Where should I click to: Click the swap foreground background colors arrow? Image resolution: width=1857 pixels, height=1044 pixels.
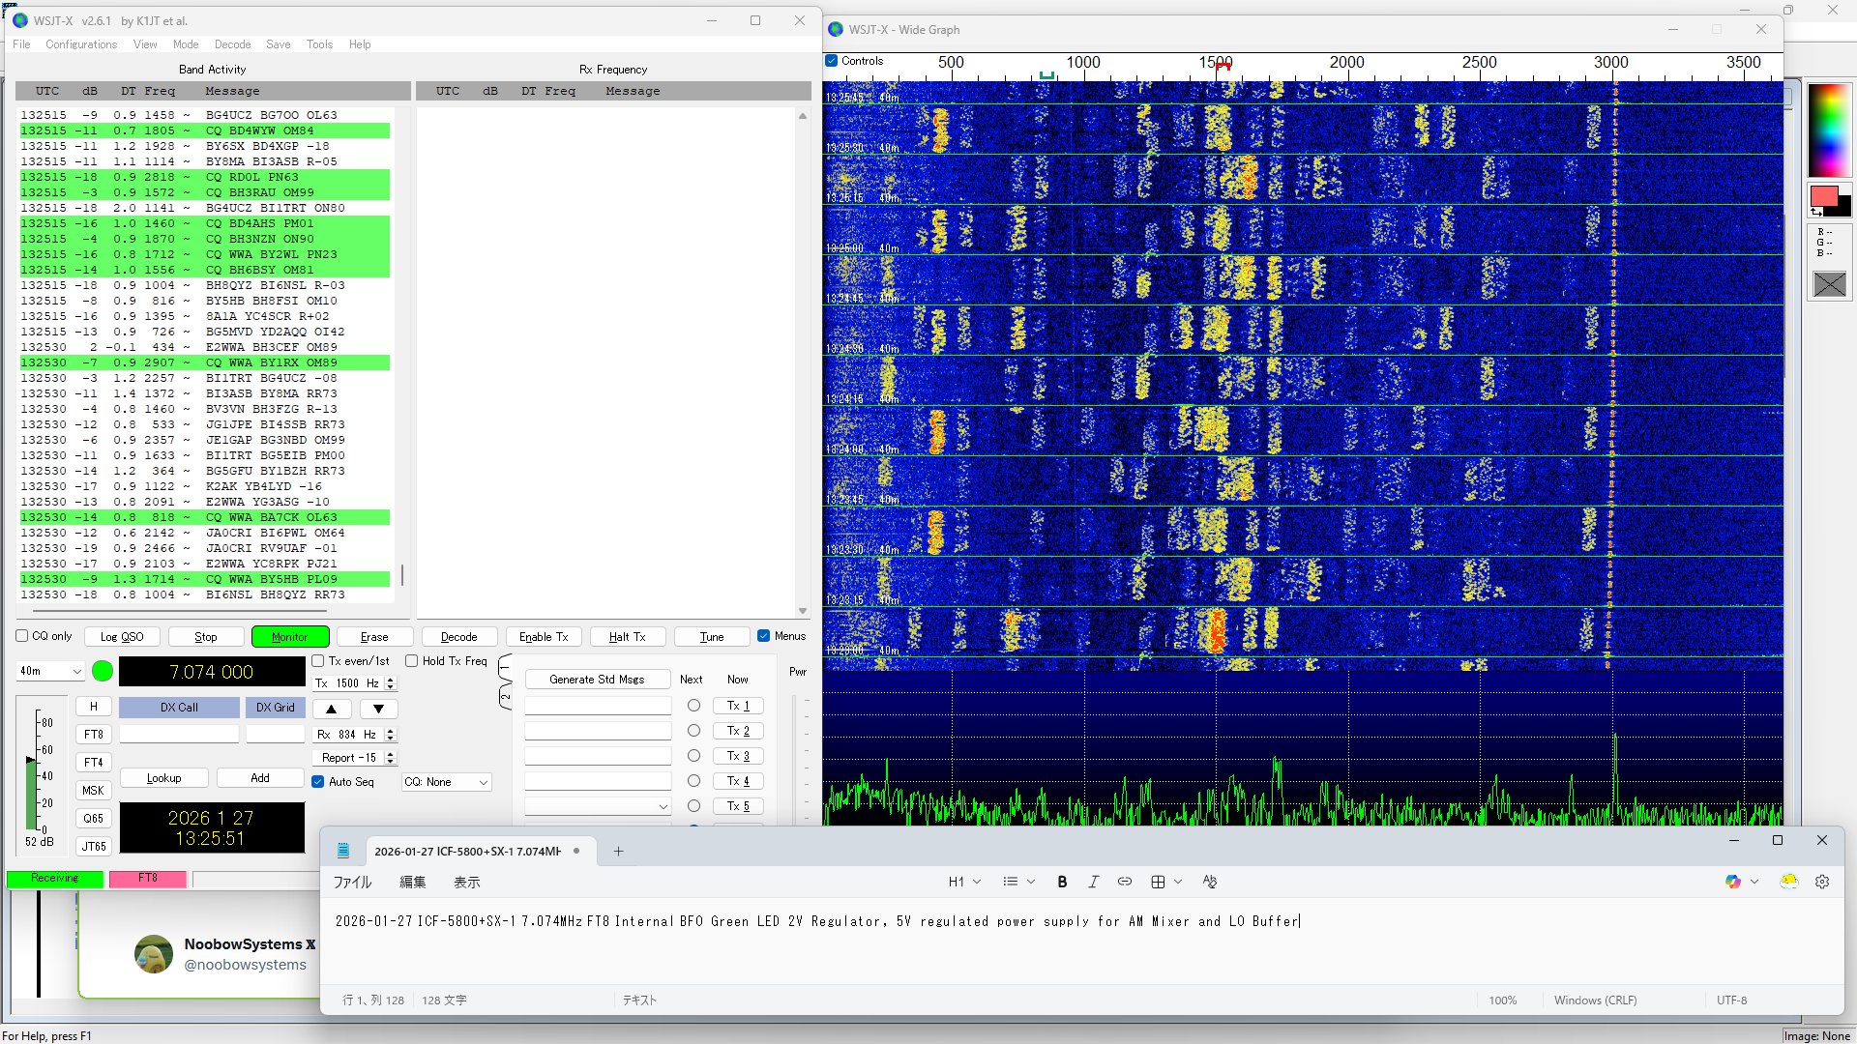point(1816,212)
